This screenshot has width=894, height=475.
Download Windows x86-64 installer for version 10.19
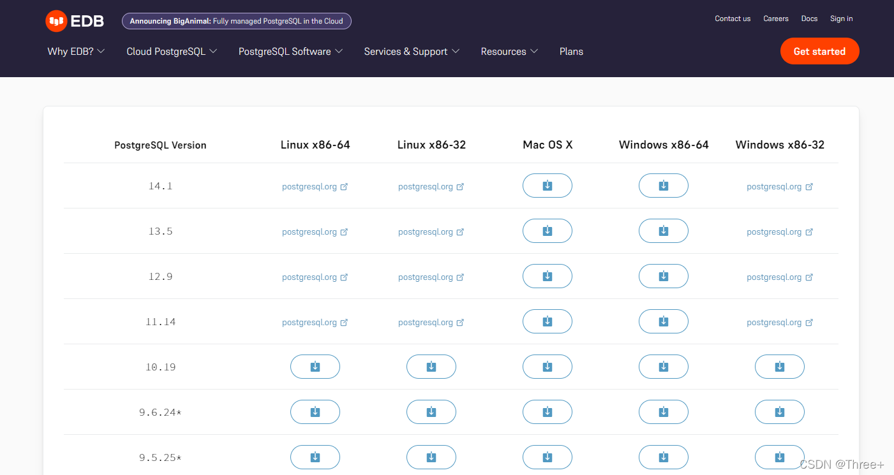[663, 366]
